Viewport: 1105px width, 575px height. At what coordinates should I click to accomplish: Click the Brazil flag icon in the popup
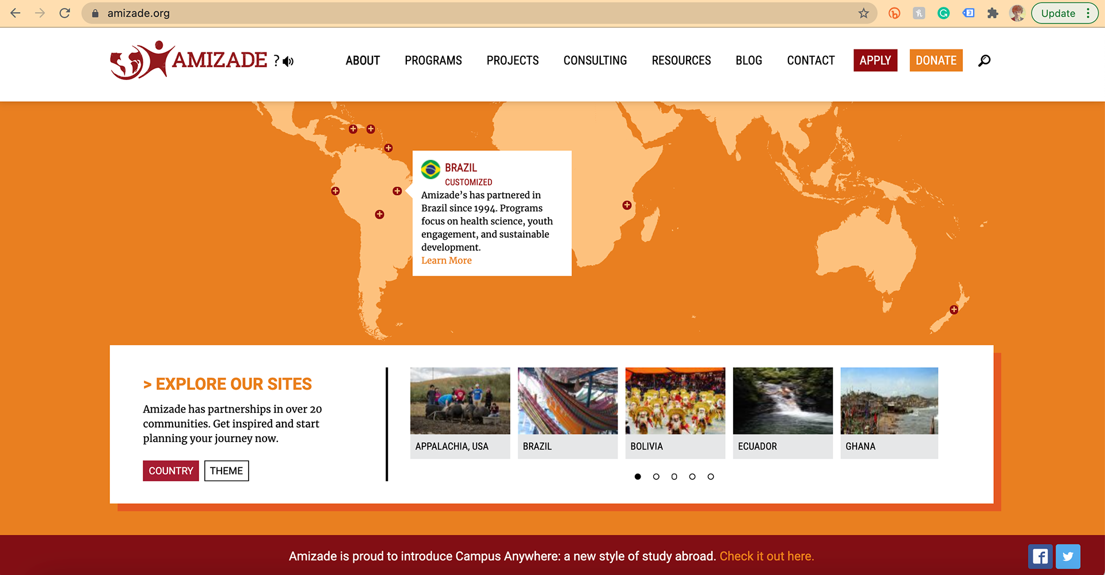click(430, 170)
